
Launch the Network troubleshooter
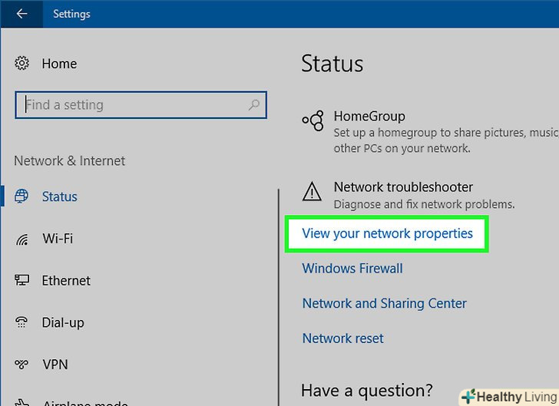(x=403, y=187)
